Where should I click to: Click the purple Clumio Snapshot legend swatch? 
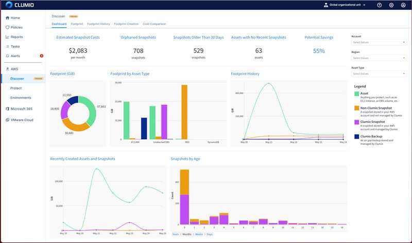[x=356, y=122]
